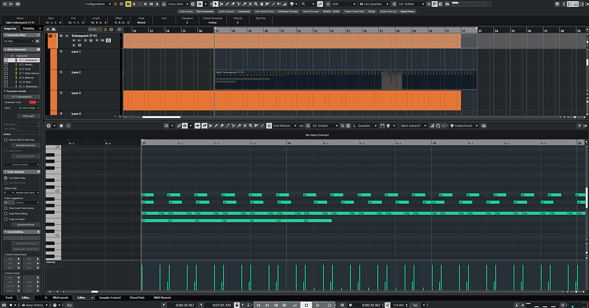Open the Use Quantize grid type dropdown
Image resolution: width=589 pixels, height=308 pixels.
click(374, 4)
